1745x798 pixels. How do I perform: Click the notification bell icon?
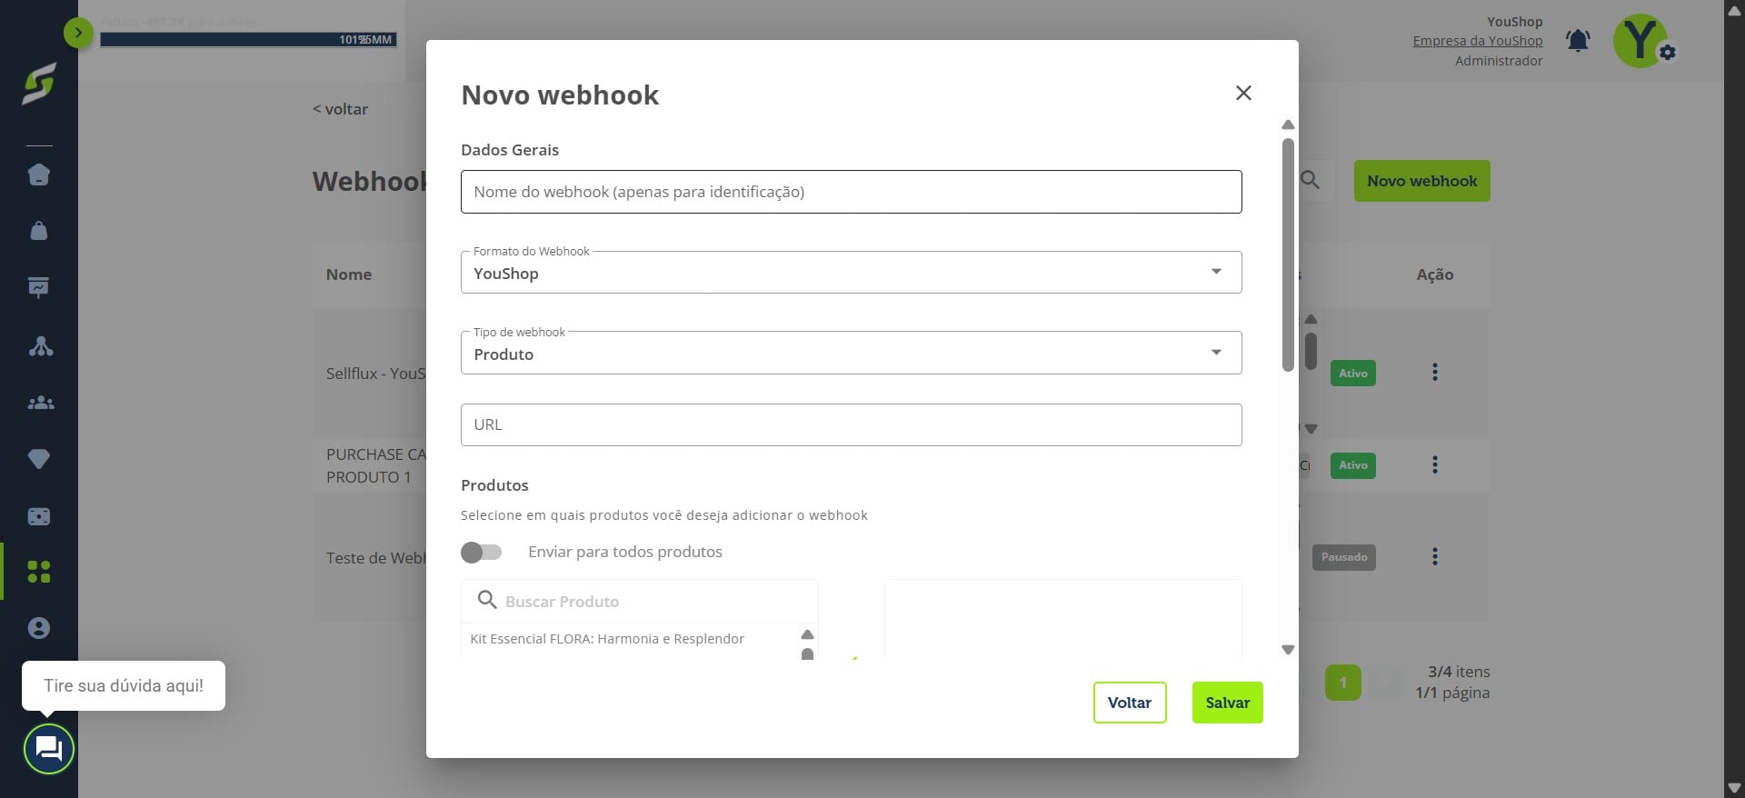[1578, 41]
